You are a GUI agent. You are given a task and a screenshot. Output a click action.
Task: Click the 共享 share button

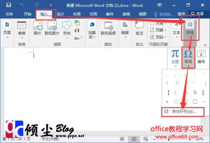point(197,14)
